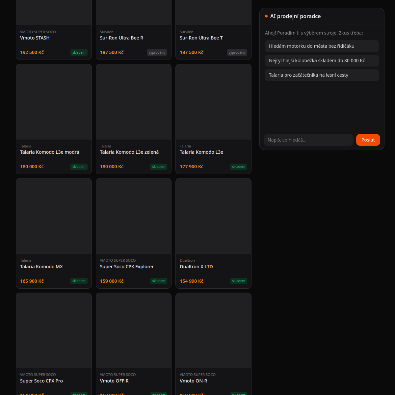Click the 159 000 Kč price on CPX Explorer
The image size is (395, 395).
click(x=112, y=281)
